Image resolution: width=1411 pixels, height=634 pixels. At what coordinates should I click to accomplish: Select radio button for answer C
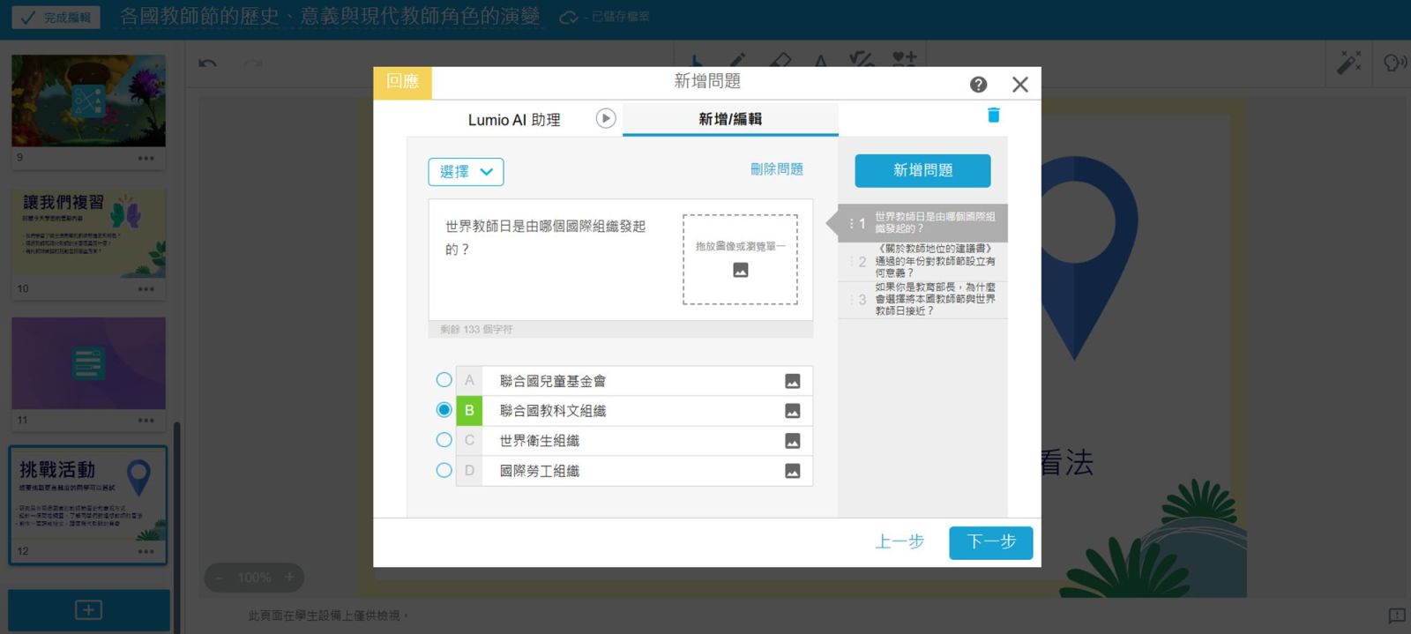click(444, 440)
